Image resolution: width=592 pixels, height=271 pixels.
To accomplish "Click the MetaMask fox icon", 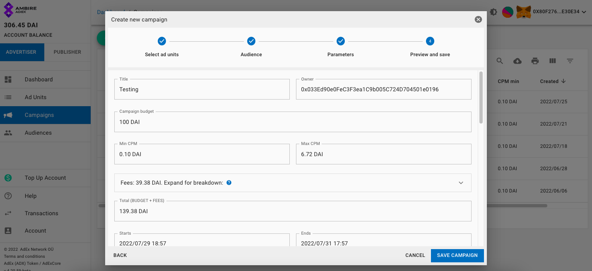I will [x=525, y=12].
